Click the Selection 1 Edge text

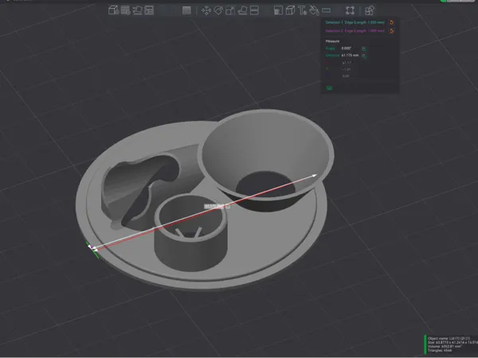point(355,22)
